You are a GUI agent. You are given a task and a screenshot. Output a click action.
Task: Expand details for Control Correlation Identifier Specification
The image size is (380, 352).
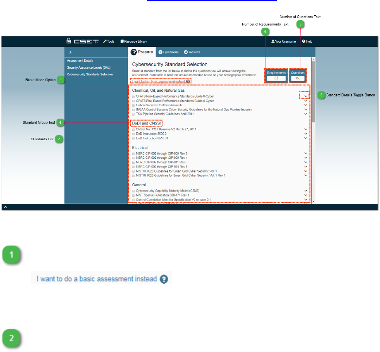coord(306,200)
